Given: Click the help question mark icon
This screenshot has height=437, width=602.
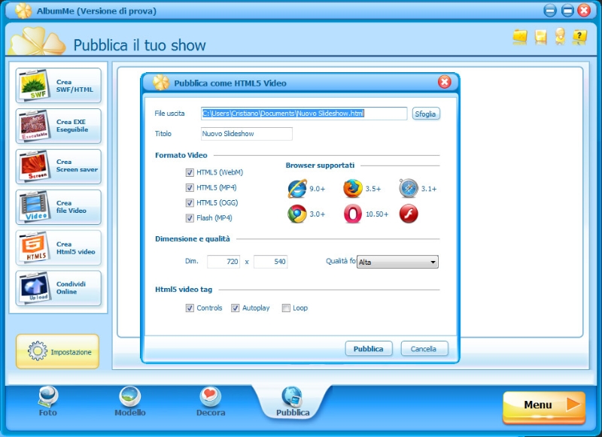Looking at the screenshot, I should coord(579,36).
